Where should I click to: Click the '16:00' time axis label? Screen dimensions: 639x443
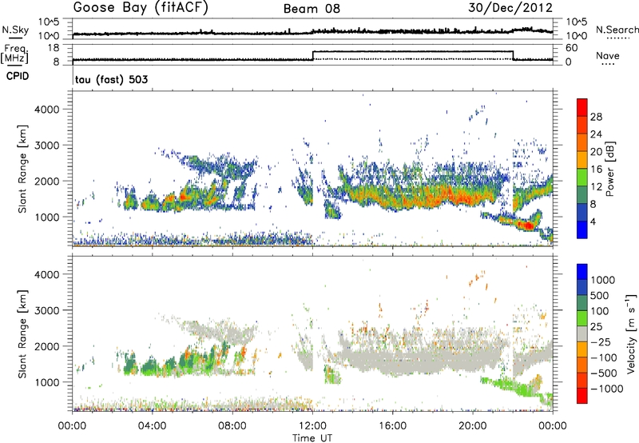(392, 426)
